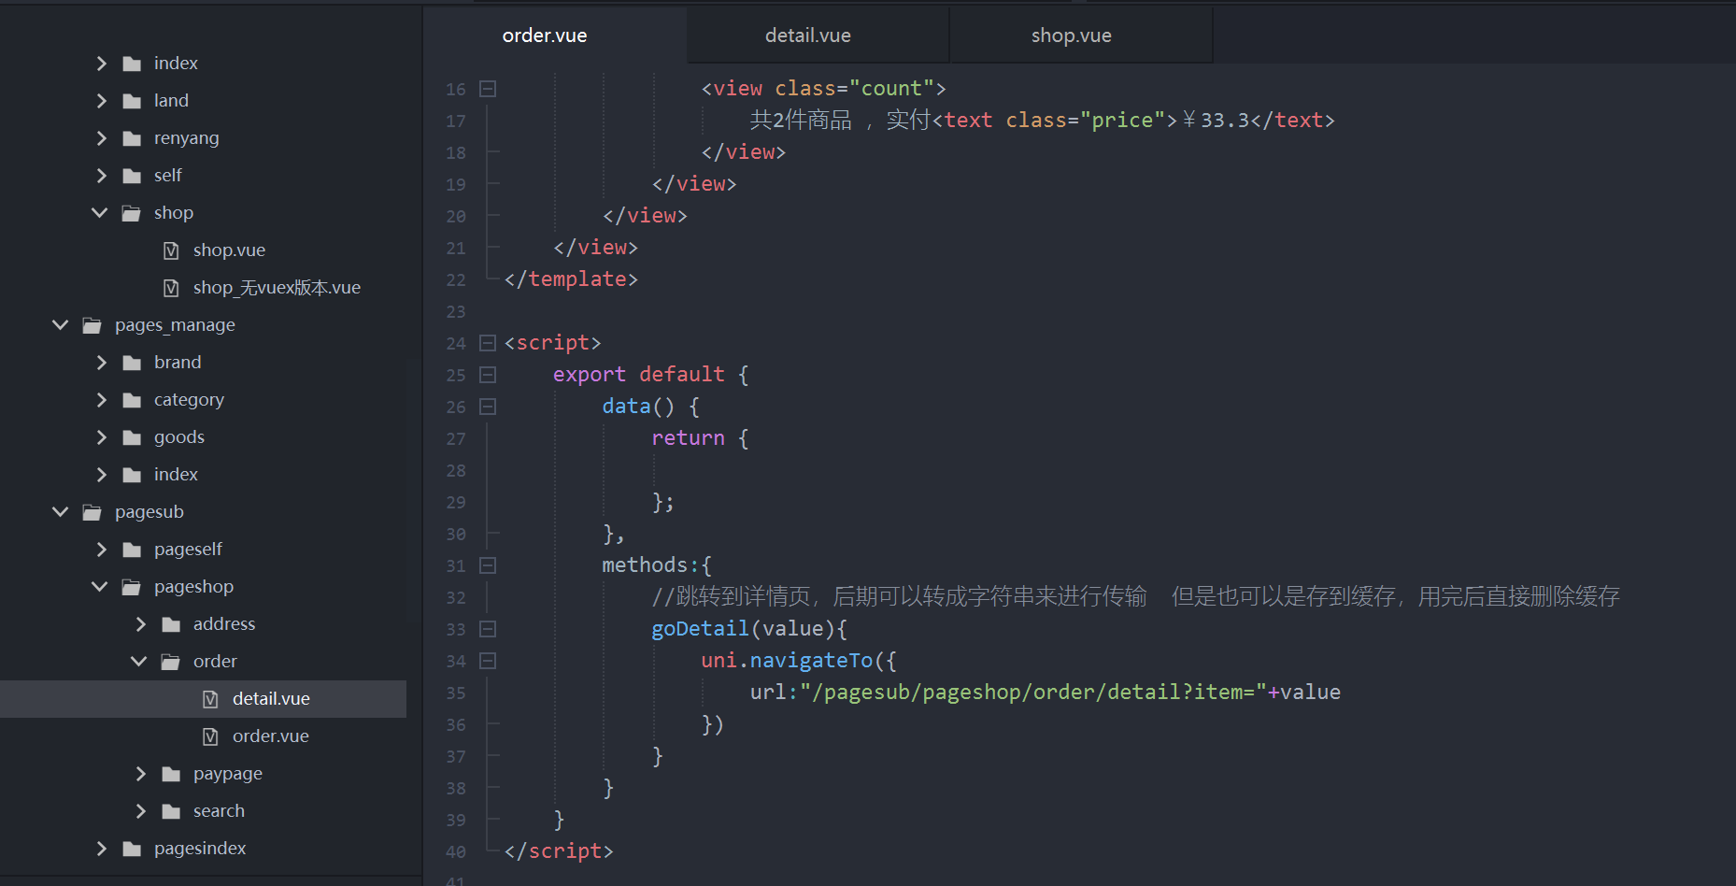Viewport: 1736px width, 886px height.
Task: Click the pagesindex folder icon
Action: click(x=132, y=849)
